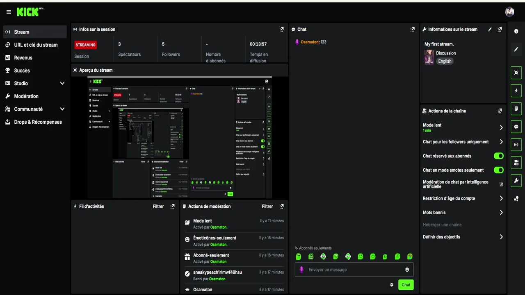Click the Abonnés seulements label above emotes

[x=315, y=248]
